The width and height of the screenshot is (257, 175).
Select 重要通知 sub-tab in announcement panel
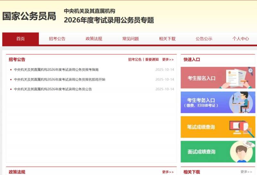click(152, 60)
